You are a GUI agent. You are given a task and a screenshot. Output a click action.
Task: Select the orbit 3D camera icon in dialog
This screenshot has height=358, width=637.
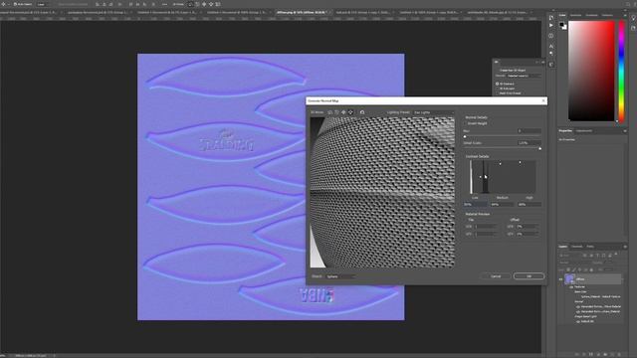click(329, 112)
